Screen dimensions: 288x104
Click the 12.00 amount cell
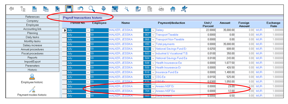[x=225, y=91]
